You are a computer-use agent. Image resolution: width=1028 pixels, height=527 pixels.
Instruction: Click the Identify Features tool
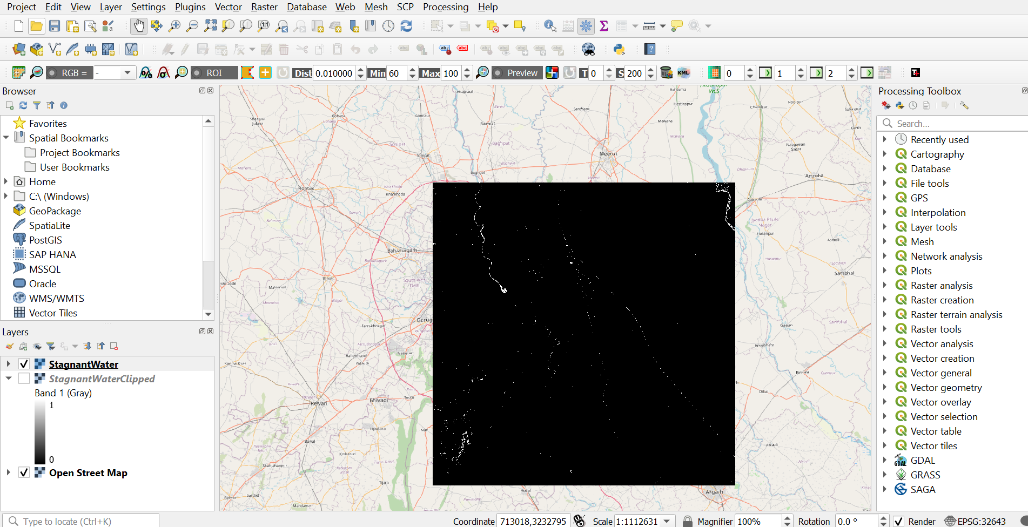550,26
